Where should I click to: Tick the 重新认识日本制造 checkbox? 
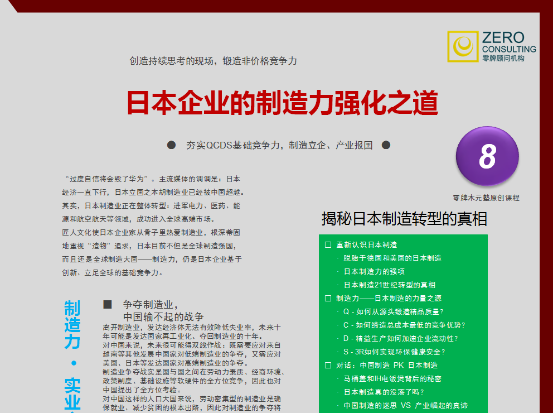[328, 245]
